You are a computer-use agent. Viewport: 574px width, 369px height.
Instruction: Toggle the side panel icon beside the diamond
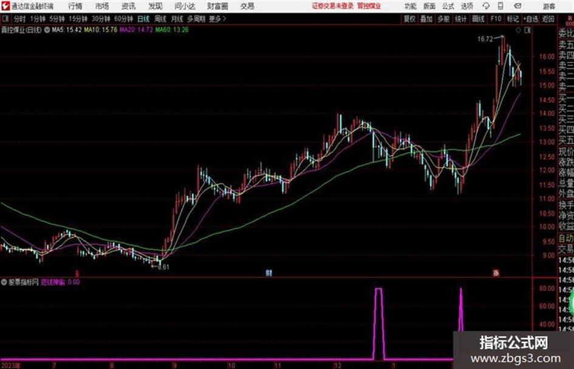click(x=527, y=30)
